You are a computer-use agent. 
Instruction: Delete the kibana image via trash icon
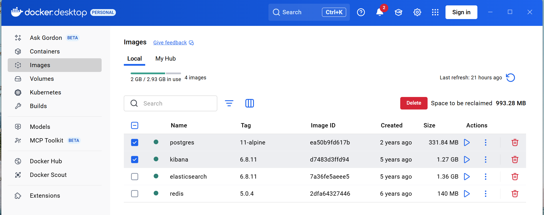pos(515,160)
